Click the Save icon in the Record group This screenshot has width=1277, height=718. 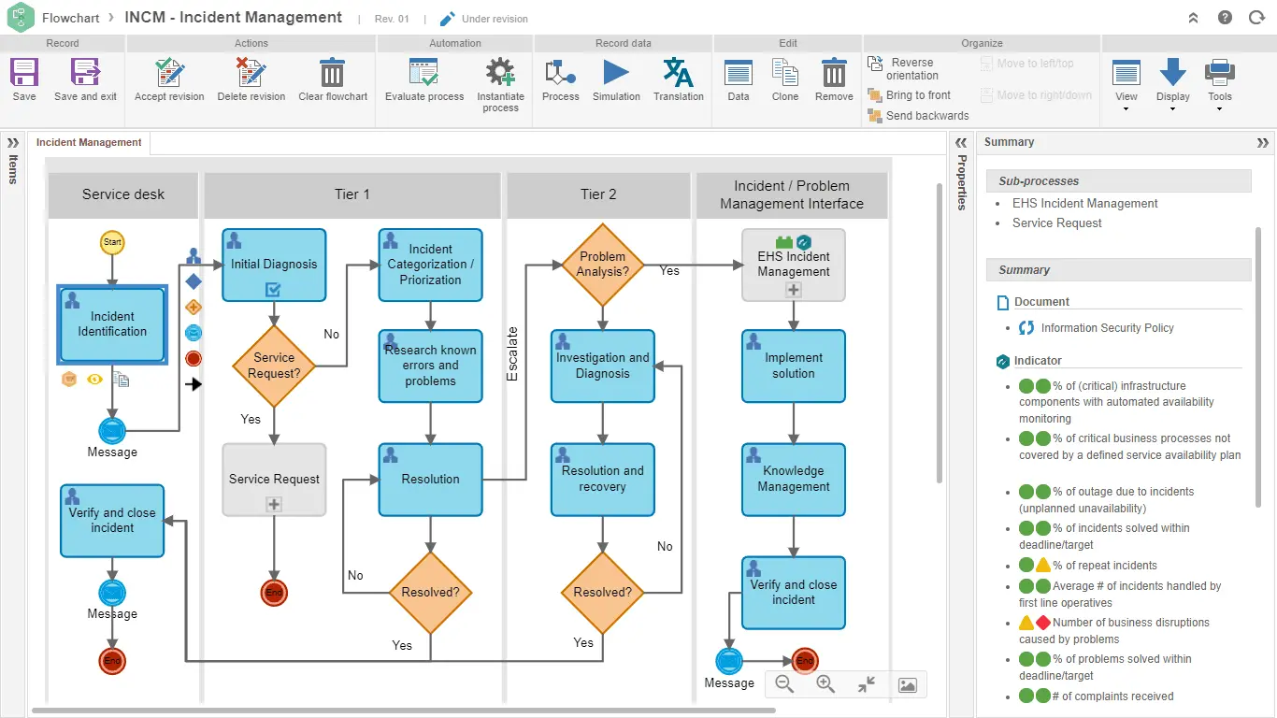tap(24, 73)
